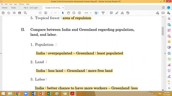The image size is (172, 96).
Task: Open PowerPoint from taskbar
Action: click(x=41, y=94)
